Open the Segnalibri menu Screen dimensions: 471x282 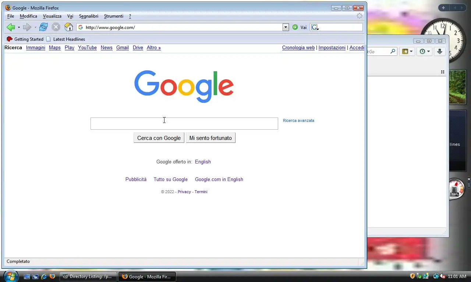89,16
